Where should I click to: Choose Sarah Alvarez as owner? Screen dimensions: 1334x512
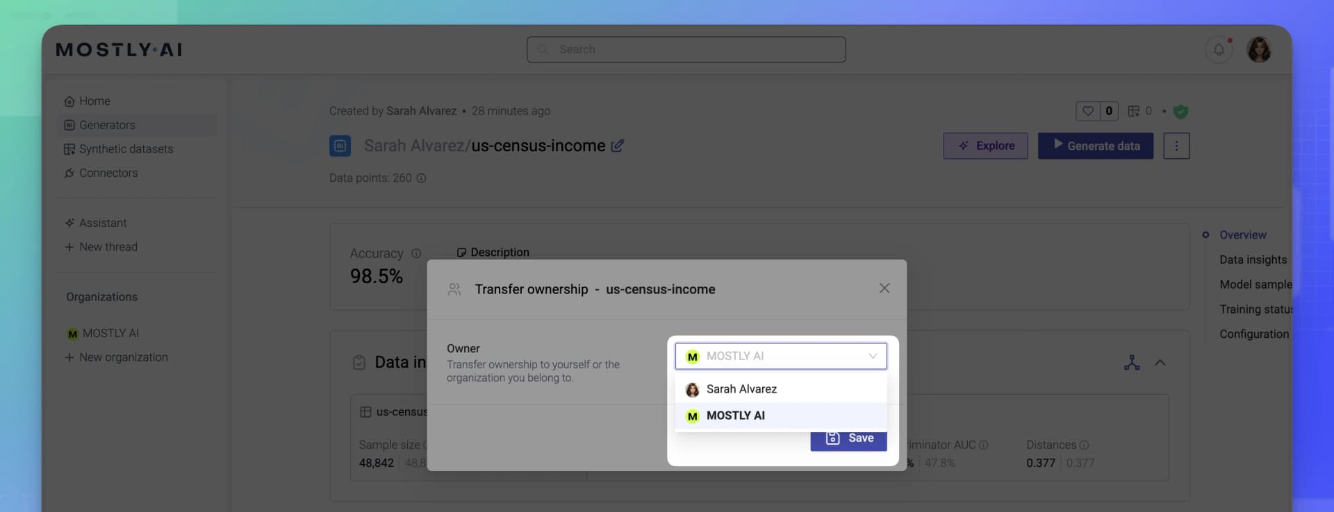[781, 389]
